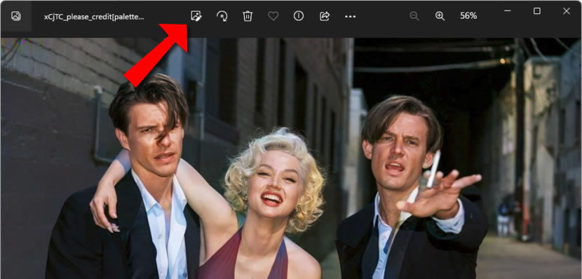Zoom in with the plus magnifier
Viewport: 582px width, 279px height.
[x=440, y=16]
